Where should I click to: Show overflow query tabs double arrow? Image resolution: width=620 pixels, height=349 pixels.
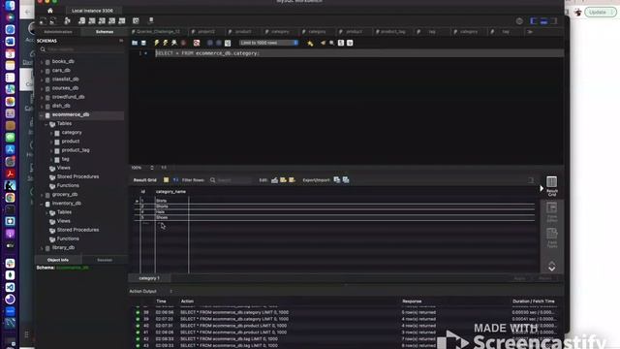[530, 32]
